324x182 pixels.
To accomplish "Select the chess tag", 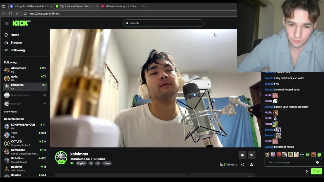I will [107, 163].
